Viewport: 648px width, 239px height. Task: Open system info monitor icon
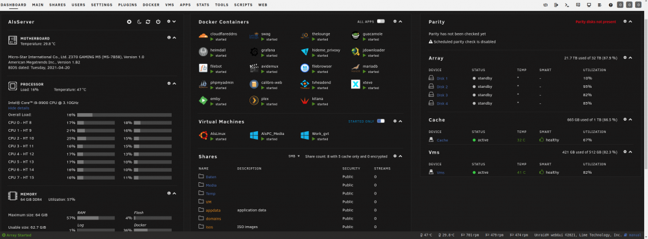589,5
